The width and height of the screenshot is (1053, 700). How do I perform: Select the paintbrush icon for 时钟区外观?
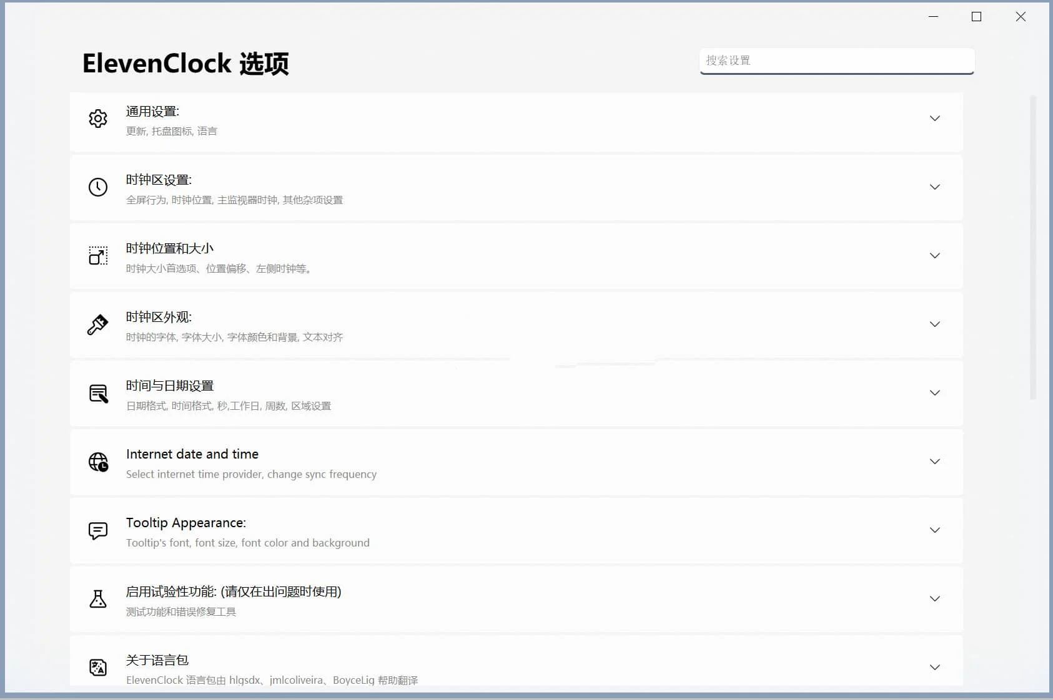98,324
